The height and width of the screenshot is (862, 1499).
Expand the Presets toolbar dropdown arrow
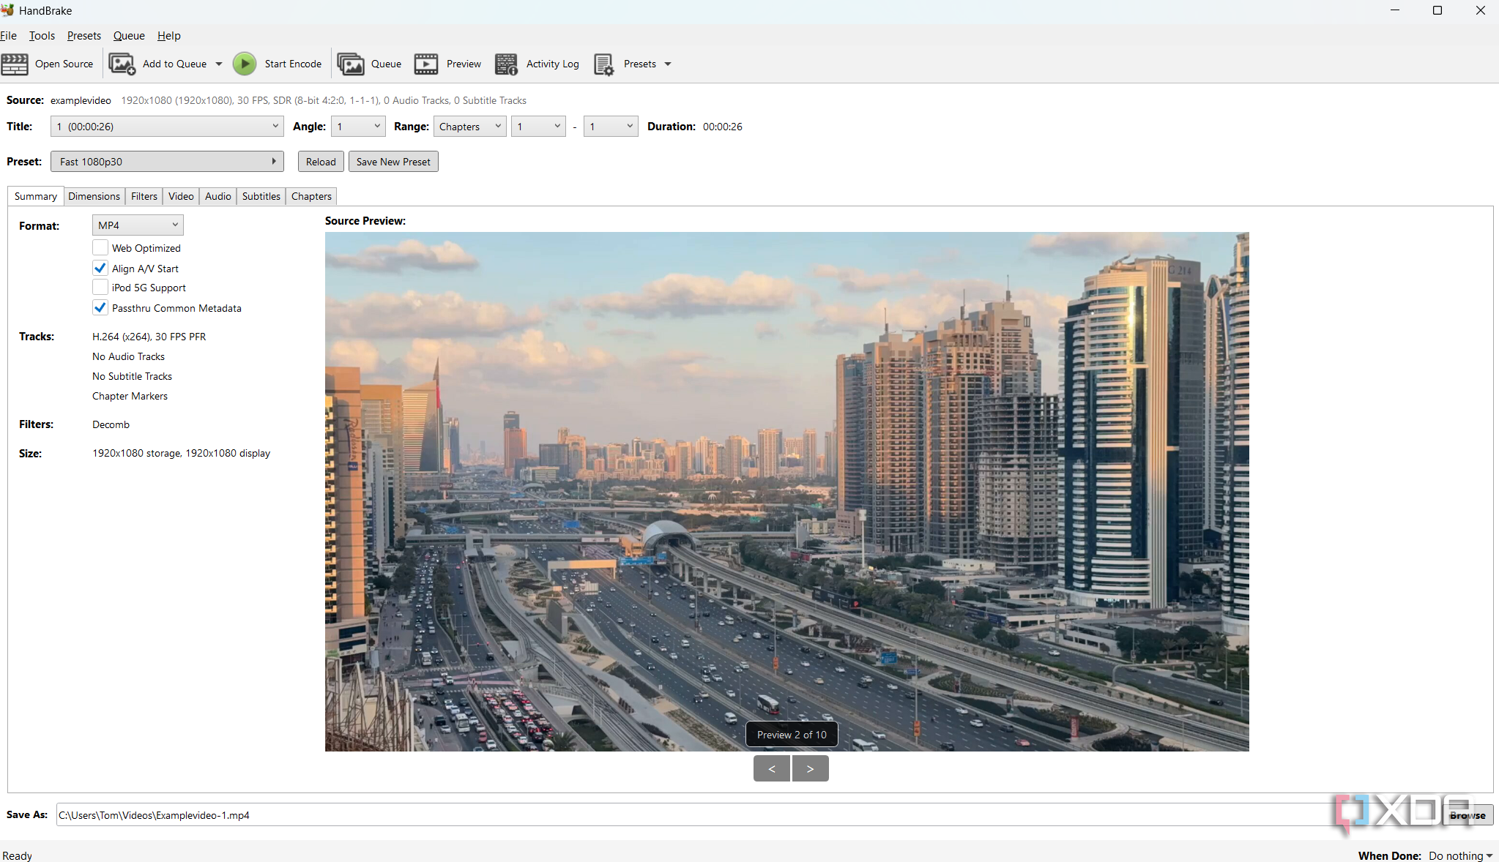(x=668, y=64)
